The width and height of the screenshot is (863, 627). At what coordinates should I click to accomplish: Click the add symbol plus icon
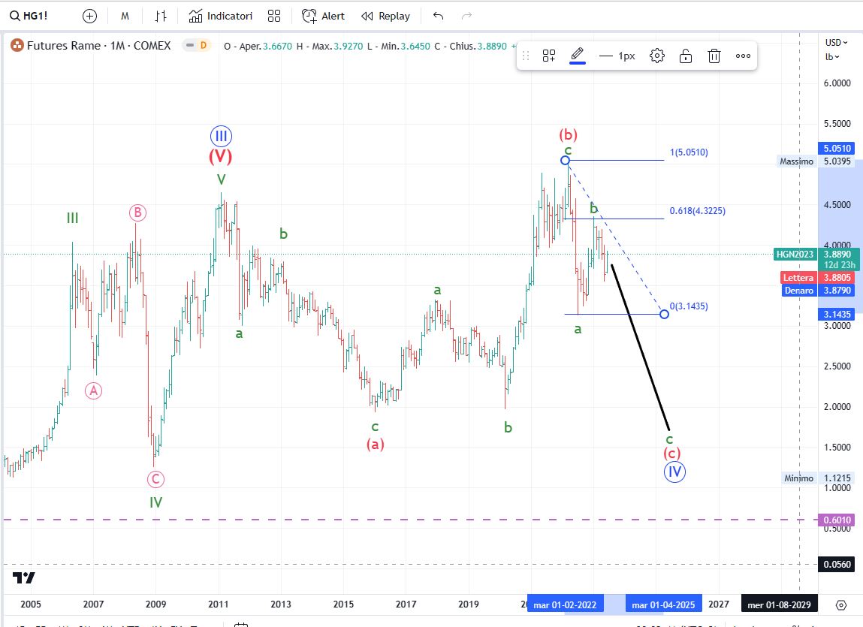coord(89,16)
